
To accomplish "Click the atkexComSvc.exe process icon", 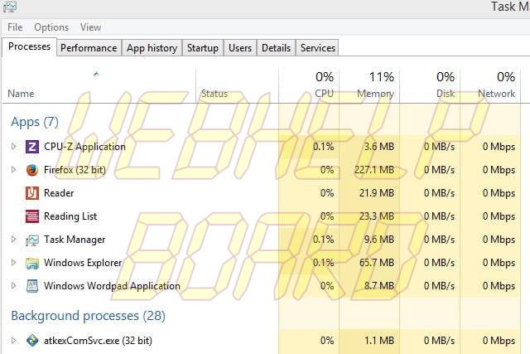I will point(32,341).
